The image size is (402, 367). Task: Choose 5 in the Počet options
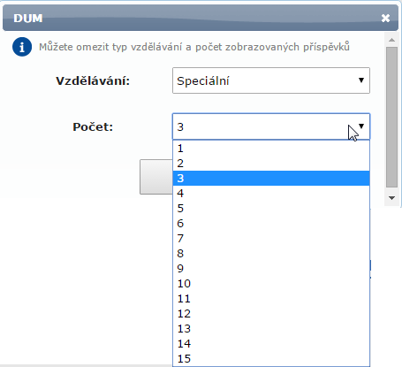[x=271, y=209]
